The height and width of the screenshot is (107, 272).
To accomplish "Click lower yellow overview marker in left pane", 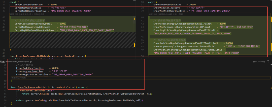I will (x=134, y=45).
